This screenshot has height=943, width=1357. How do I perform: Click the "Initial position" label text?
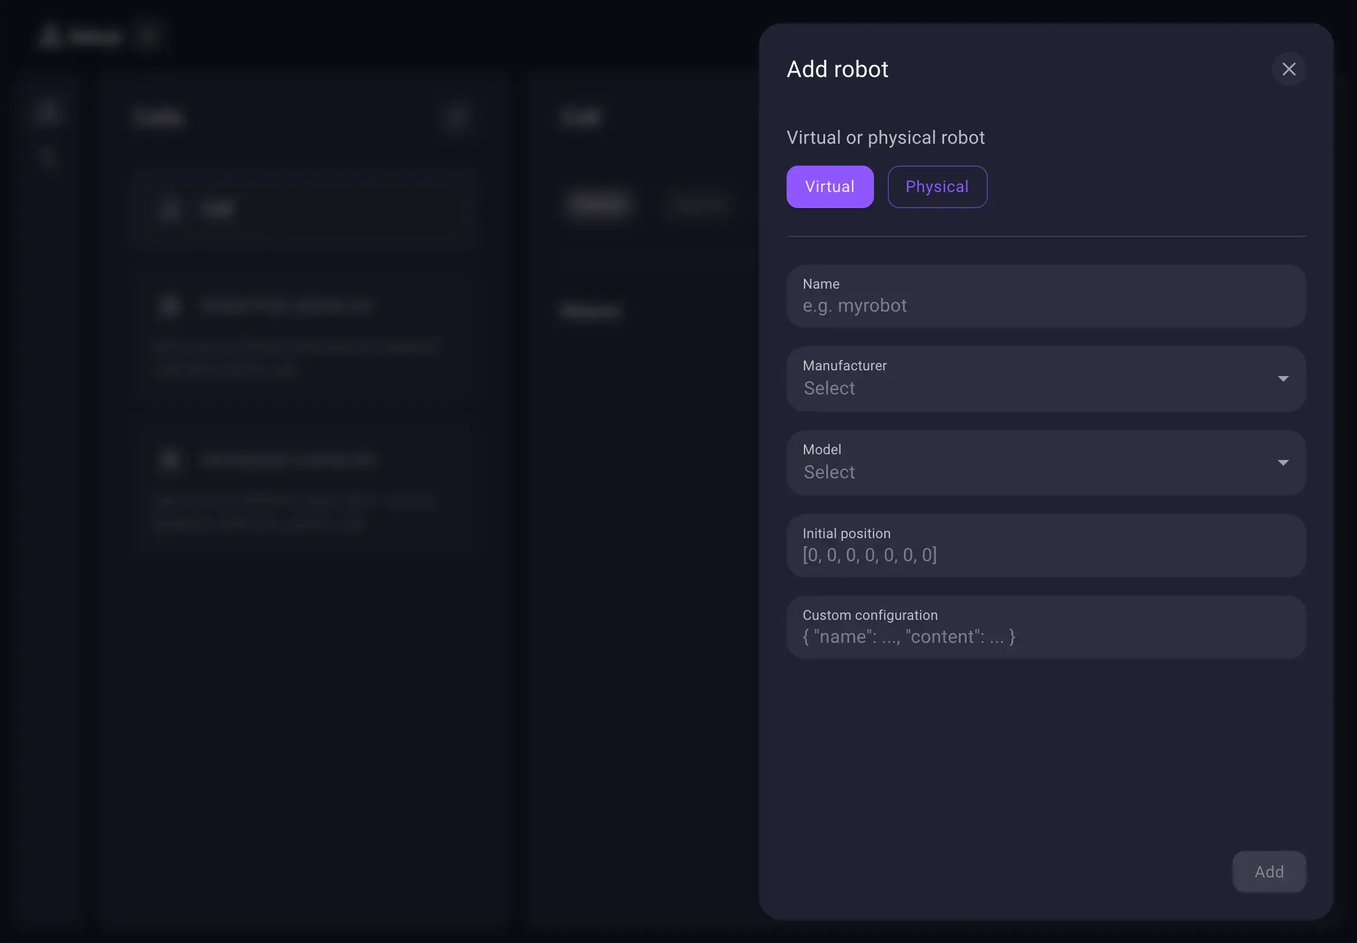coord(846,534)
